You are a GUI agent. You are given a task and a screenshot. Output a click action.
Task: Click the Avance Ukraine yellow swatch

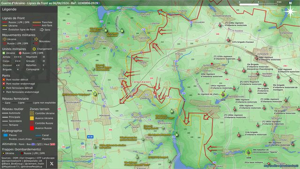point(32,118)
